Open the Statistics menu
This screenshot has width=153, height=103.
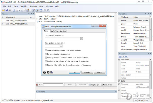33,6
